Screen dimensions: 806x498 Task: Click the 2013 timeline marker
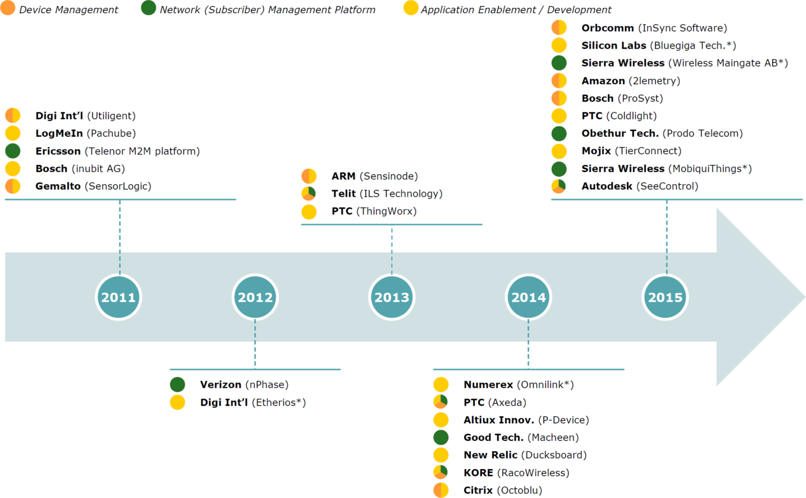392,297
